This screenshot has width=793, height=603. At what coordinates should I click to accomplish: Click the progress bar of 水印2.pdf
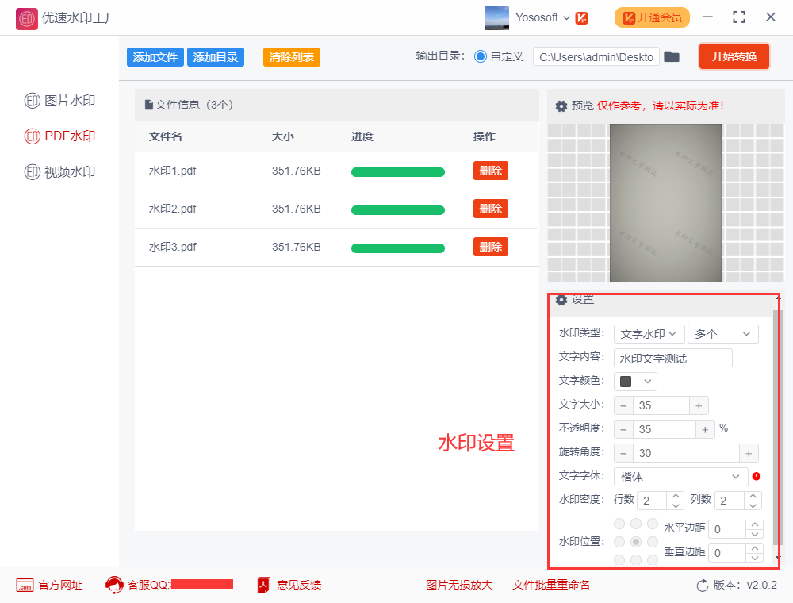tap(398, 210)
